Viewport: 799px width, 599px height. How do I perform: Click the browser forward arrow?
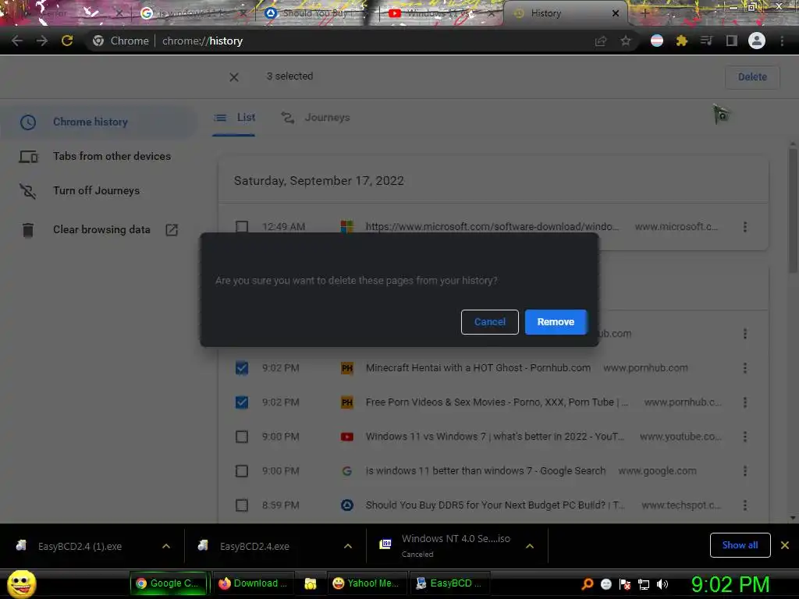pos(42,41)
